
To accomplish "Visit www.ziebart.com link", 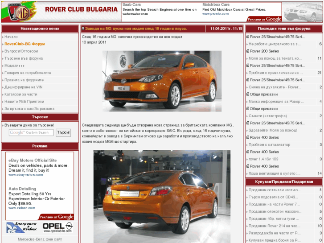I will coord(22,208).
